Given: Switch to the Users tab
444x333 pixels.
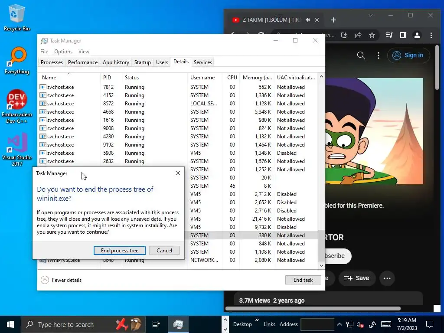Looking at the screenshot, I should [x=162, y=62].
